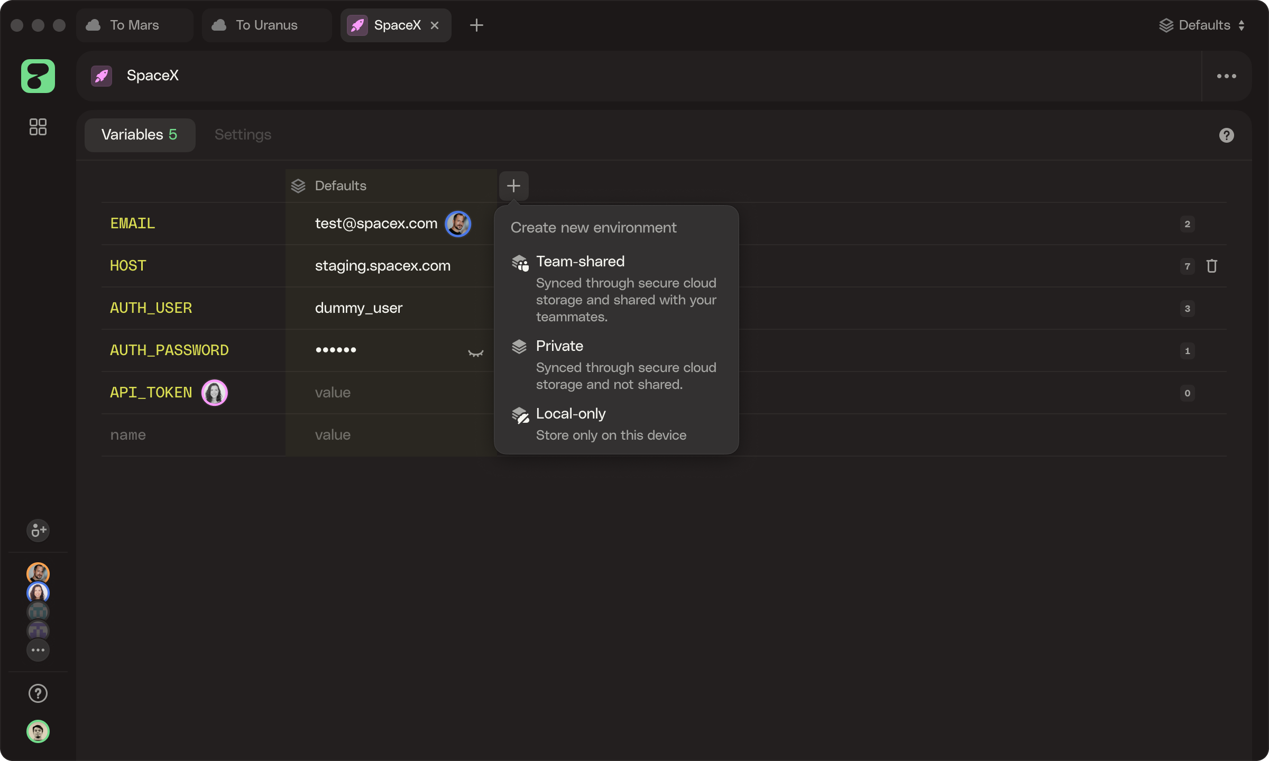Open the three-dots menu for SpaceX
The image size is (1269, 761).
1226,76
